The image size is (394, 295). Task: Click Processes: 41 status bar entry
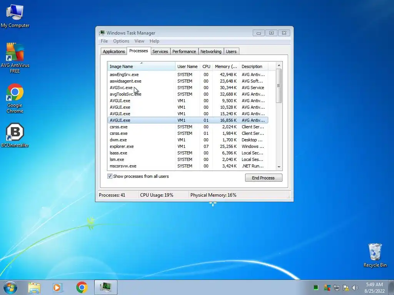112,195
